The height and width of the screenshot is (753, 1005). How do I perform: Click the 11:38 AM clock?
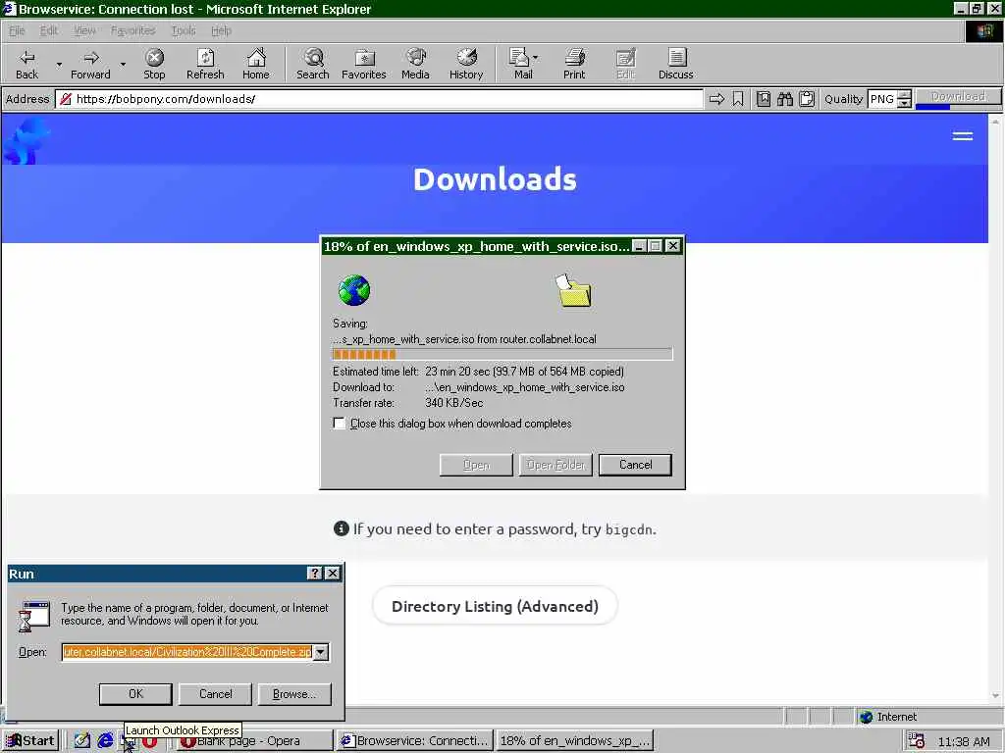tap(964, 741)
